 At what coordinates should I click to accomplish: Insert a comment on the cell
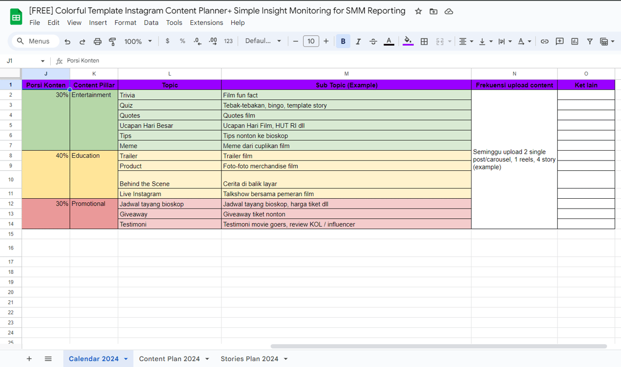point(559,41)
